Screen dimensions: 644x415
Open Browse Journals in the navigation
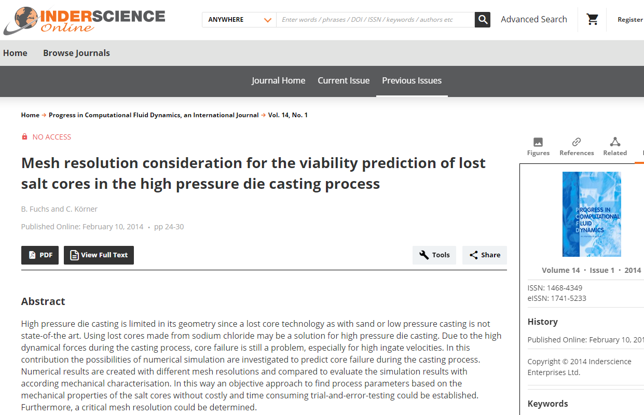click(76, 53)
